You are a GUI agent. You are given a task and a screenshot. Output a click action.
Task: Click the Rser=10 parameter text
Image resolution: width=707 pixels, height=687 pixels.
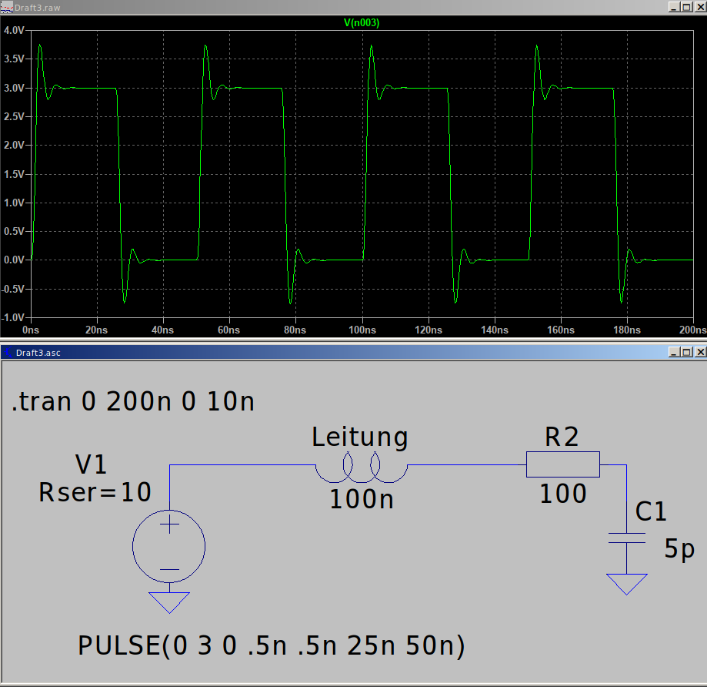point(95,492)
